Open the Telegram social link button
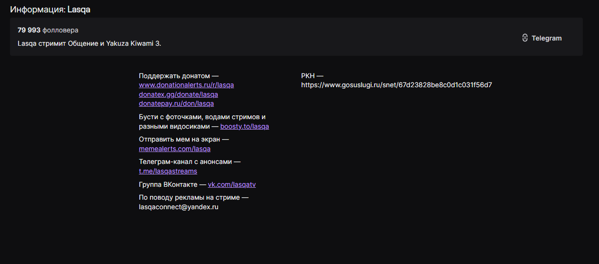 (x=542, y=38)
